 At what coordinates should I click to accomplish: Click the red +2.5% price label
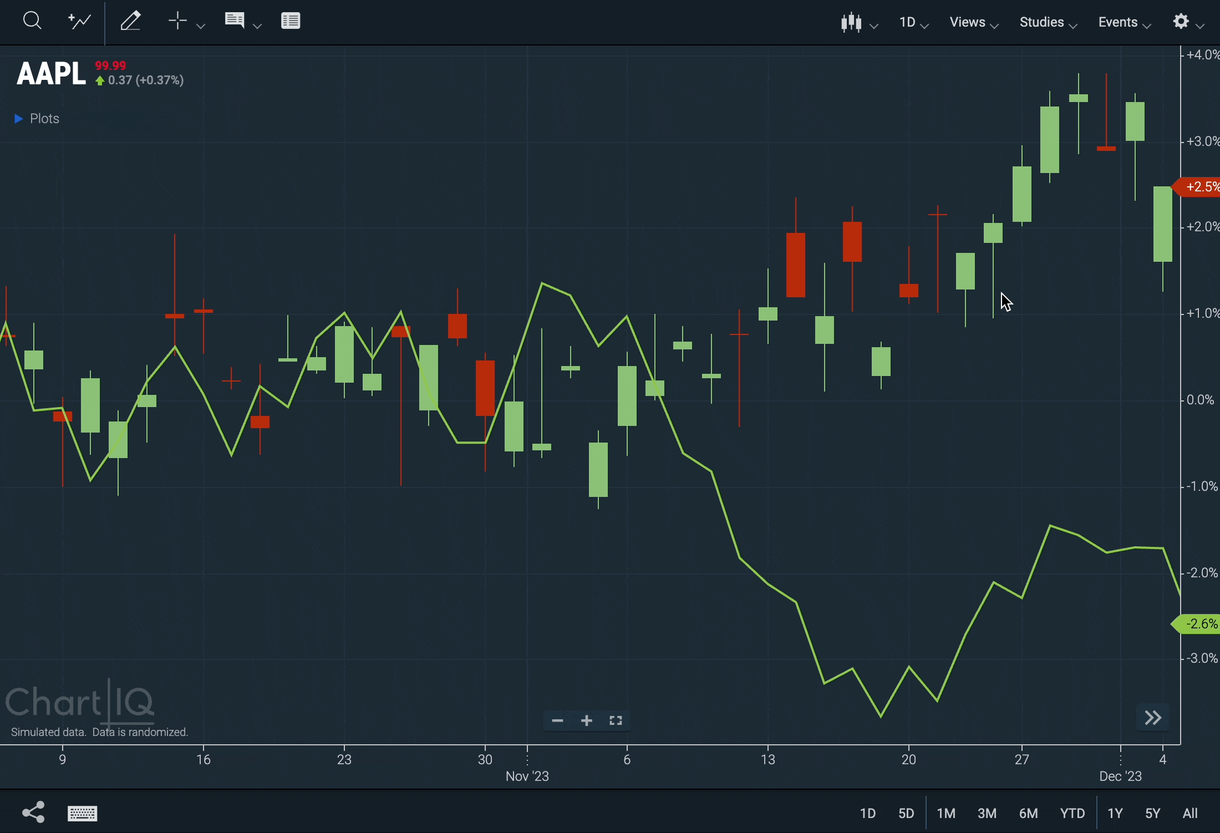point(1197,187)
